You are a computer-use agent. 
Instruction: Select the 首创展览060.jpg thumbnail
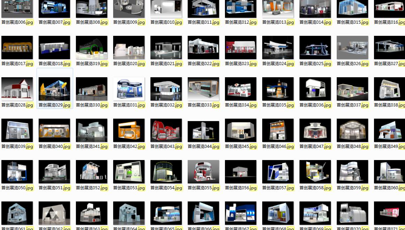tap(389, 172)
